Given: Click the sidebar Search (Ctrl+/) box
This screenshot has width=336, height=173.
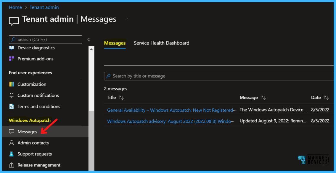Looking at the screenshot, I should [x=45, y=39].
